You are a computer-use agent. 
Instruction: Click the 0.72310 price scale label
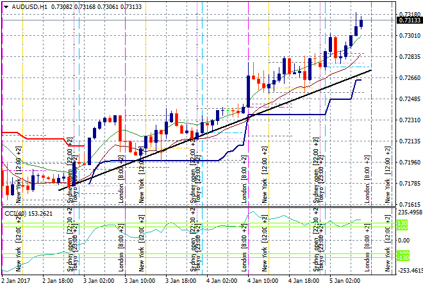[410, 120]
